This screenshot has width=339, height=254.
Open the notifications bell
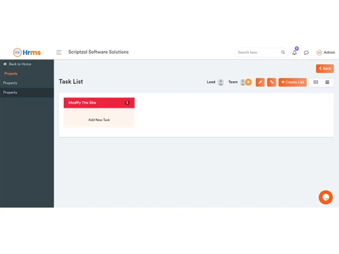(294, 53)
